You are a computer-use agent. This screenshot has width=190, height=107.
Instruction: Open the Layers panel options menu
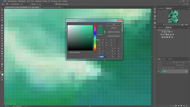tap(189, 59)
